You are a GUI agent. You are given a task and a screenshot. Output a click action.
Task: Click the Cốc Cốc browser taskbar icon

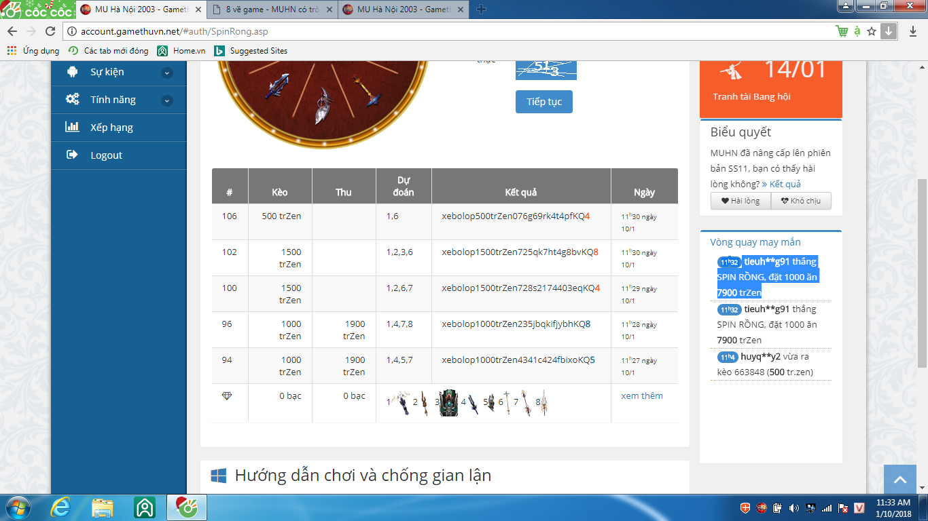click(x=186, y=507)
